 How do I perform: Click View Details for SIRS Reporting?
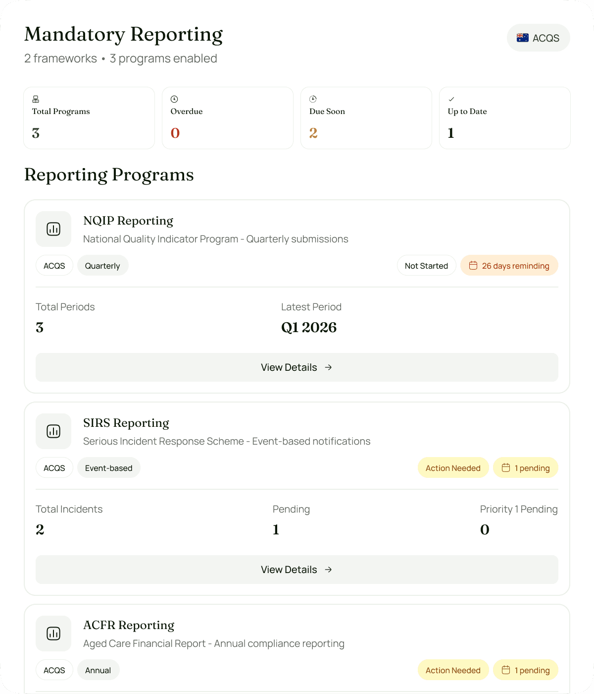click(x=296, y=570)
